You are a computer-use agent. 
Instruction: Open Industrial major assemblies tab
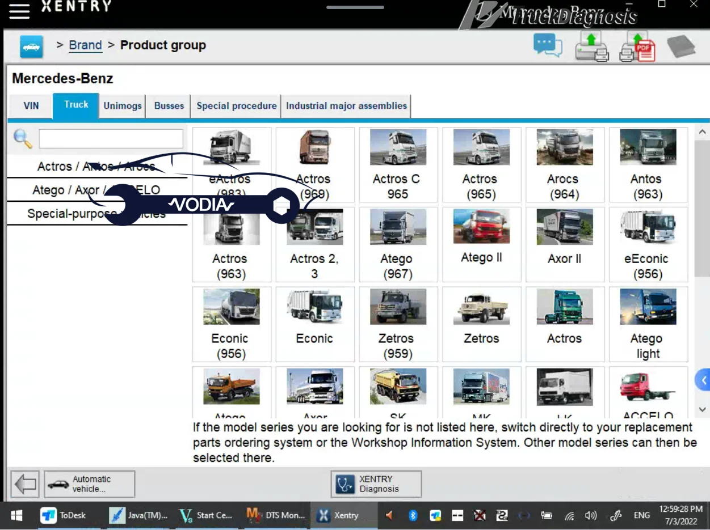346,106
